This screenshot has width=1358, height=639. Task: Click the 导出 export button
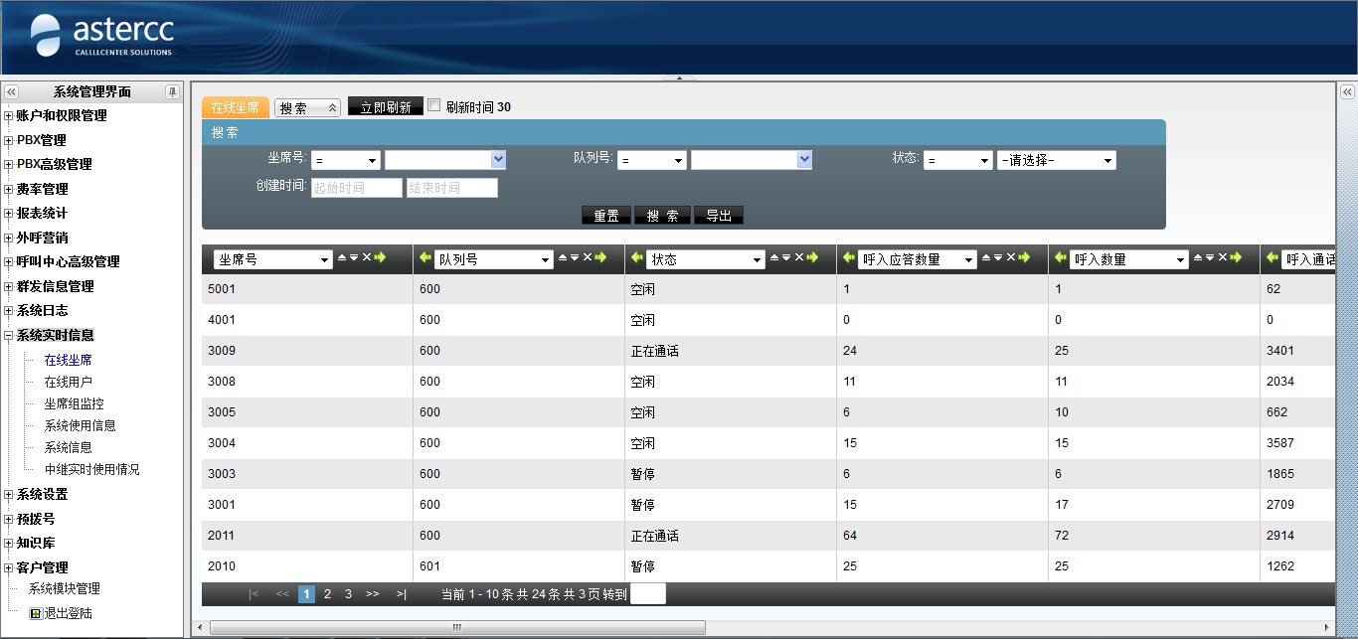(x=718, y=216)
